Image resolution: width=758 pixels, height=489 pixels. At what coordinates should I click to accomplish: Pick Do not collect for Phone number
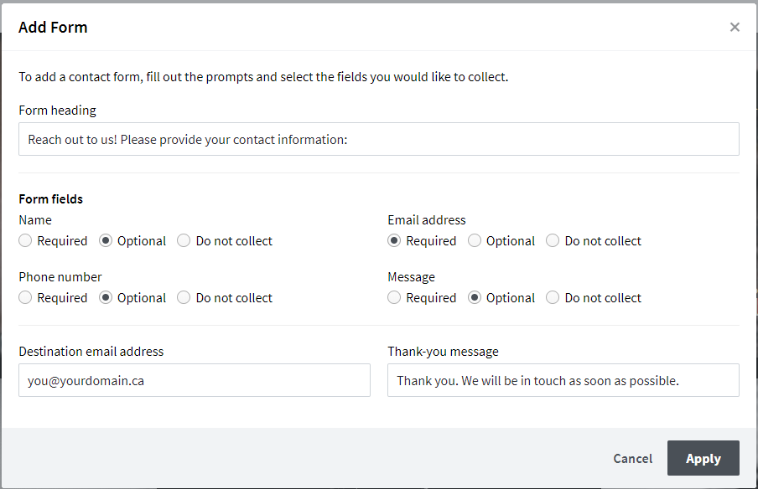[x=184, y=298]
